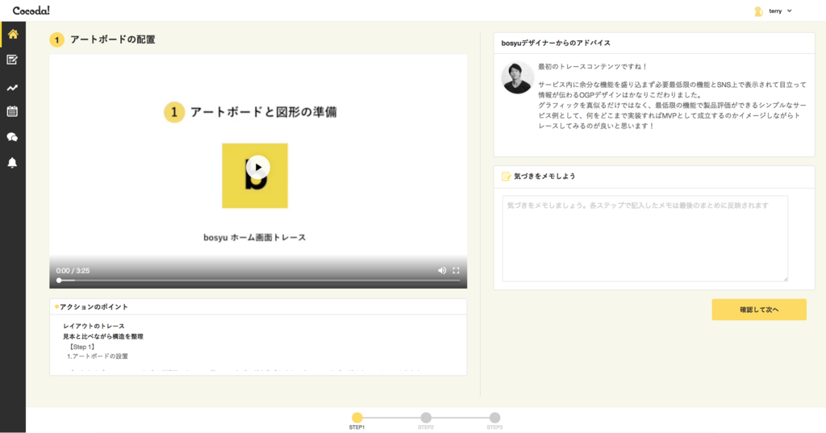Click the 【Step 1】 text

click(x=81, y=347)
